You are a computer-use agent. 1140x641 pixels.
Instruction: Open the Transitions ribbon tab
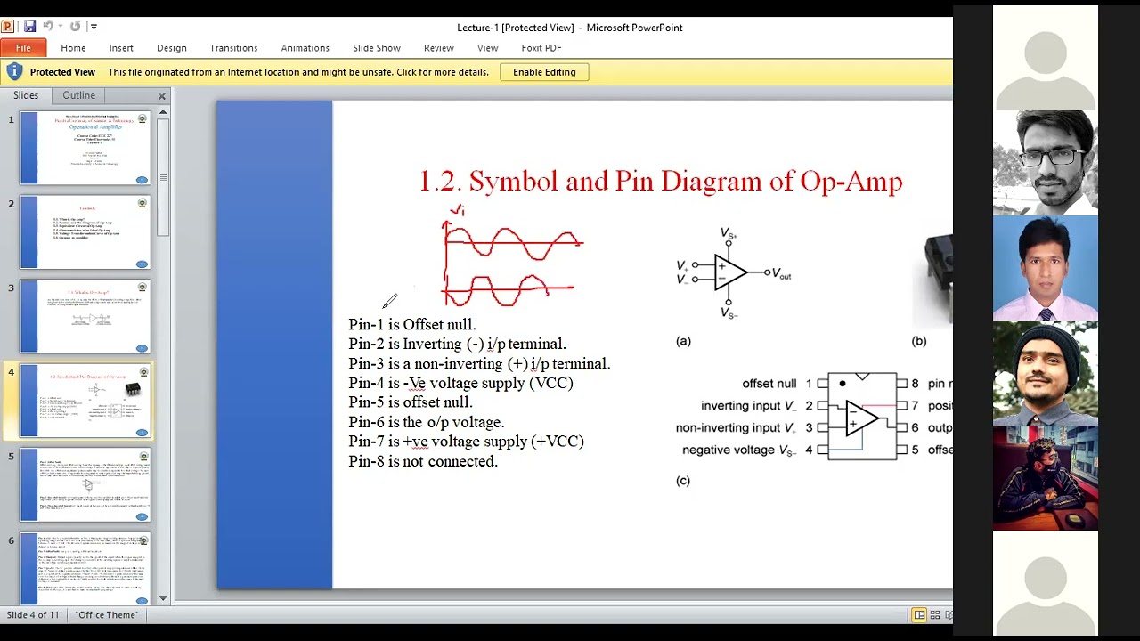233,48
